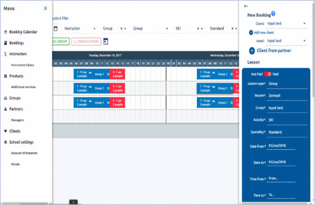The height and width of the screenshot is (205, 315).
Task: Open Account information submenu
Action: pyautogui.click(x=24, y=153)
